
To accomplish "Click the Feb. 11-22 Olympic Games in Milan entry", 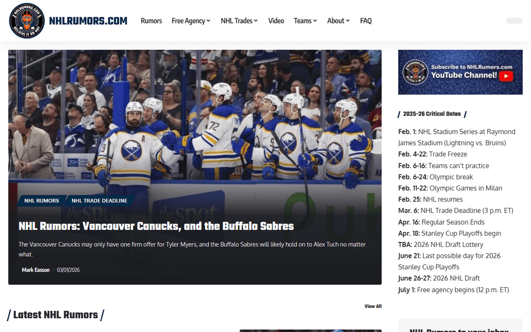I will (x=450, y=188).
